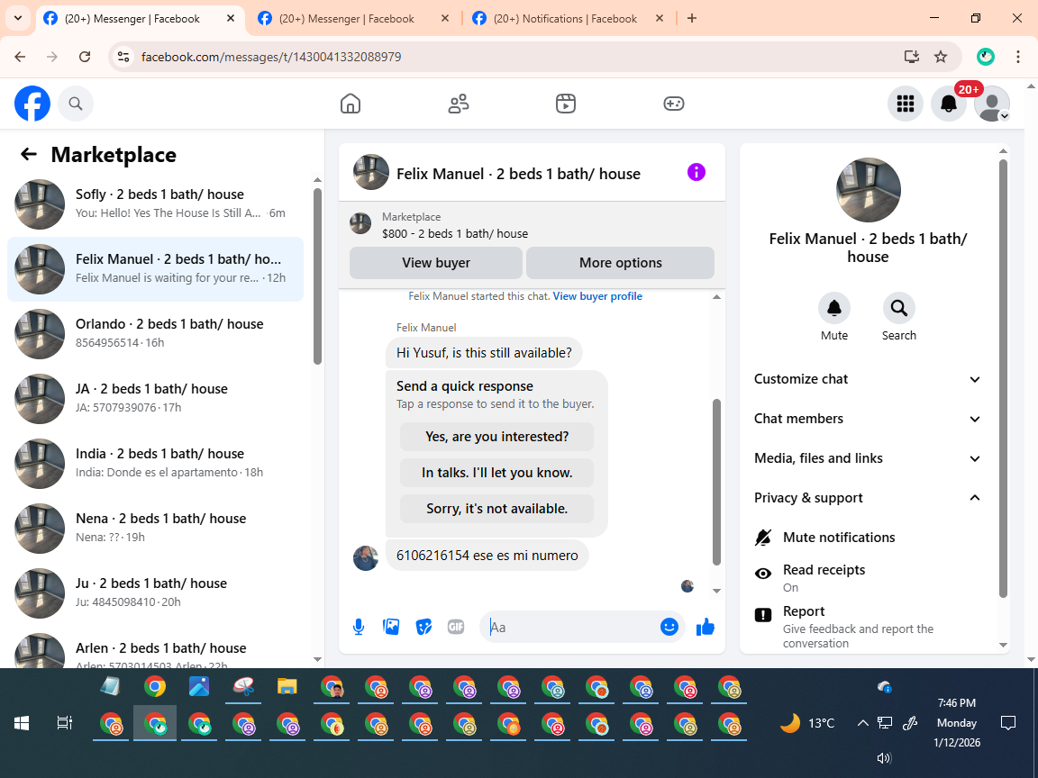Click Report the conversation option
This screenshot has height=778, width=1038.
click(x=868, y=626)
